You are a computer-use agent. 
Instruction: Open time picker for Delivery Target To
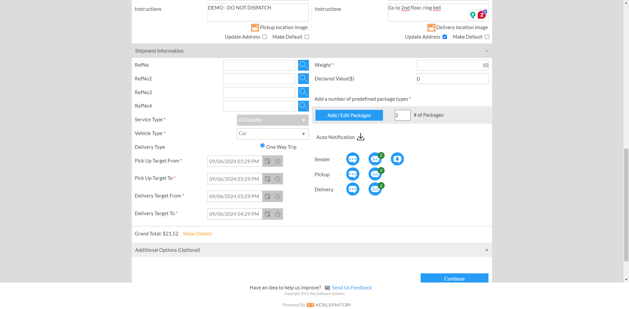pyautogui.click(x=277, y=214)
